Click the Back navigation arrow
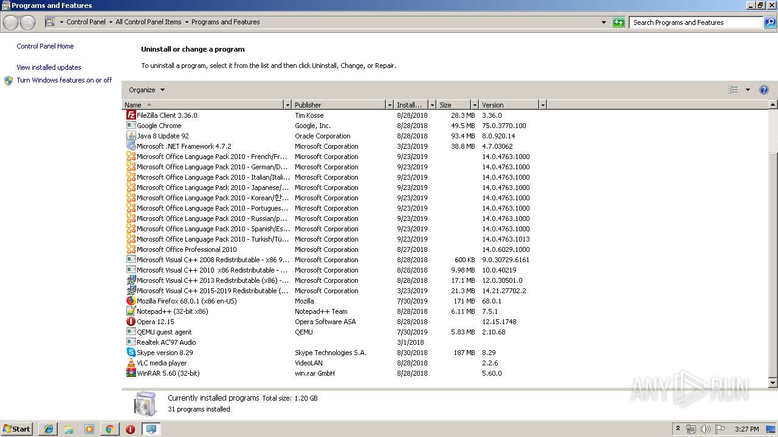Screen dimensions: 778x437 (11, 22)
